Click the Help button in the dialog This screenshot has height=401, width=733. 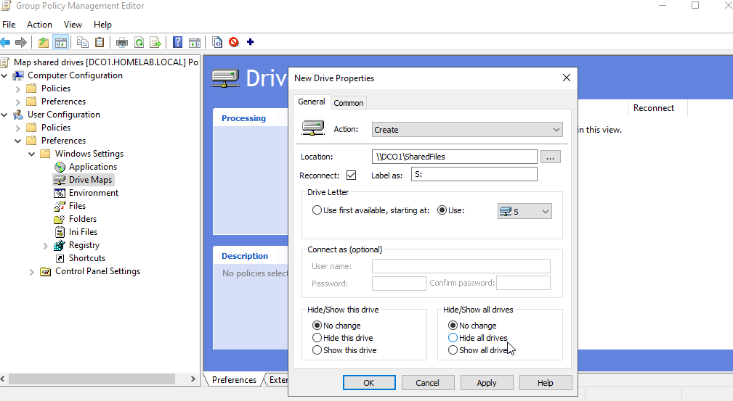[x=545, y=382]
